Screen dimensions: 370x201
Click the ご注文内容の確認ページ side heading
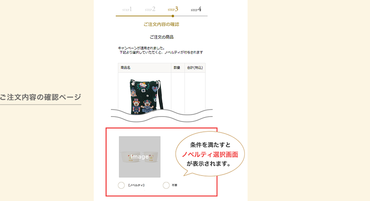(x=40, y=97)
